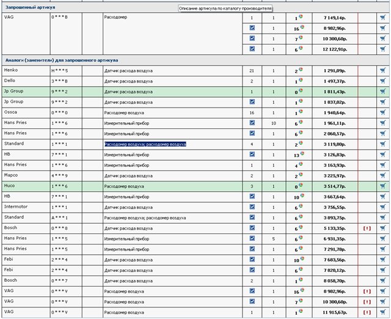
Task: Add VAG 11 915,67р. to cart
Action: point(383,312)
